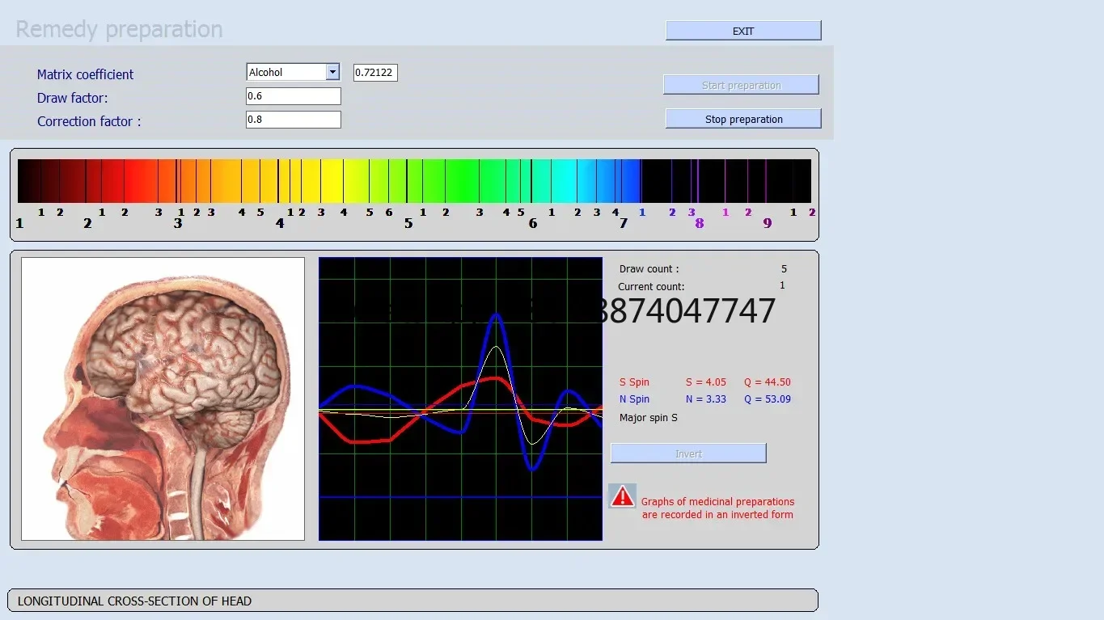The height and width of the screenshot is (620, 1104).
Task: Click the EXIT button
Action: (x=742, y=31)
